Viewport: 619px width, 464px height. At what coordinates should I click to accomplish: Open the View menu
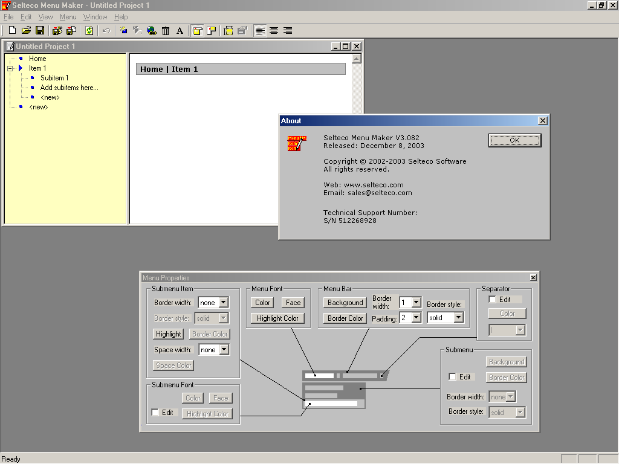click(45, 17)
